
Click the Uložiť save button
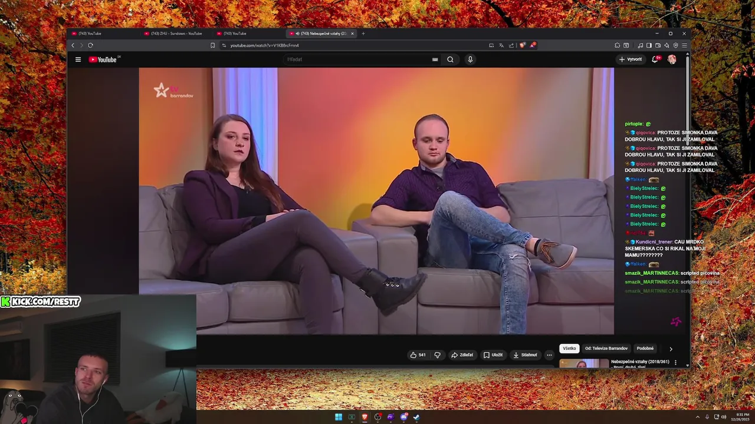point(493,355)
